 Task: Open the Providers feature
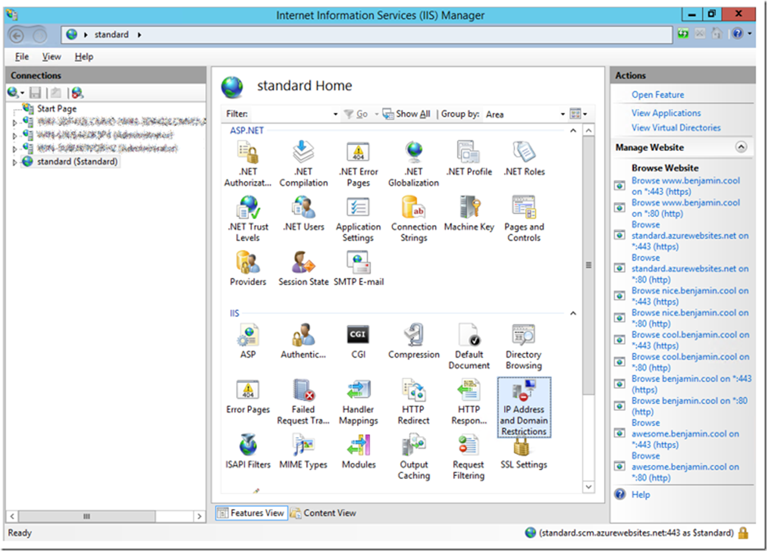tap(248, 269)
